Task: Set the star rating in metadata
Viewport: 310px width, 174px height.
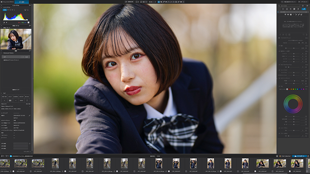Action: coord(17,113)
